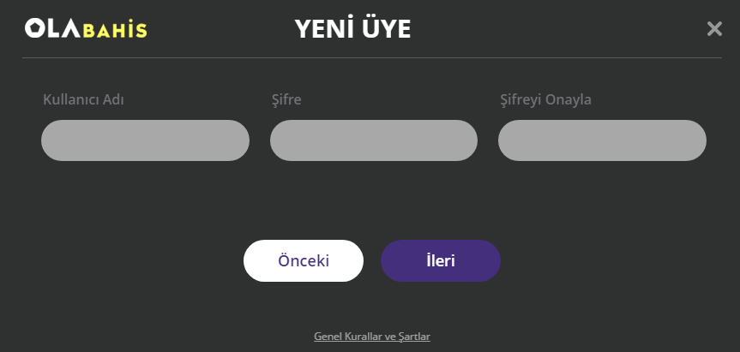Continue with the İleri button
This screenshot has height=352, width=740.
pos(441,260)
